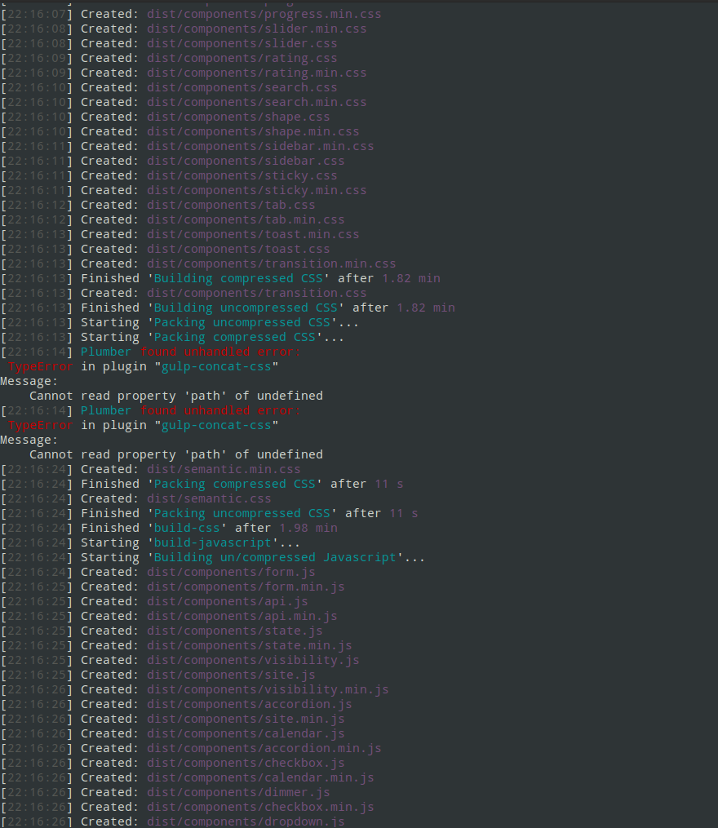Select the gulp-concat-css plugin name text
718x828 pixels.
(x=215, y=365)
